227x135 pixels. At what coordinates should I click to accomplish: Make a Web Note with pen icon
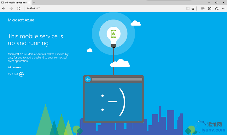pos(210,8)
